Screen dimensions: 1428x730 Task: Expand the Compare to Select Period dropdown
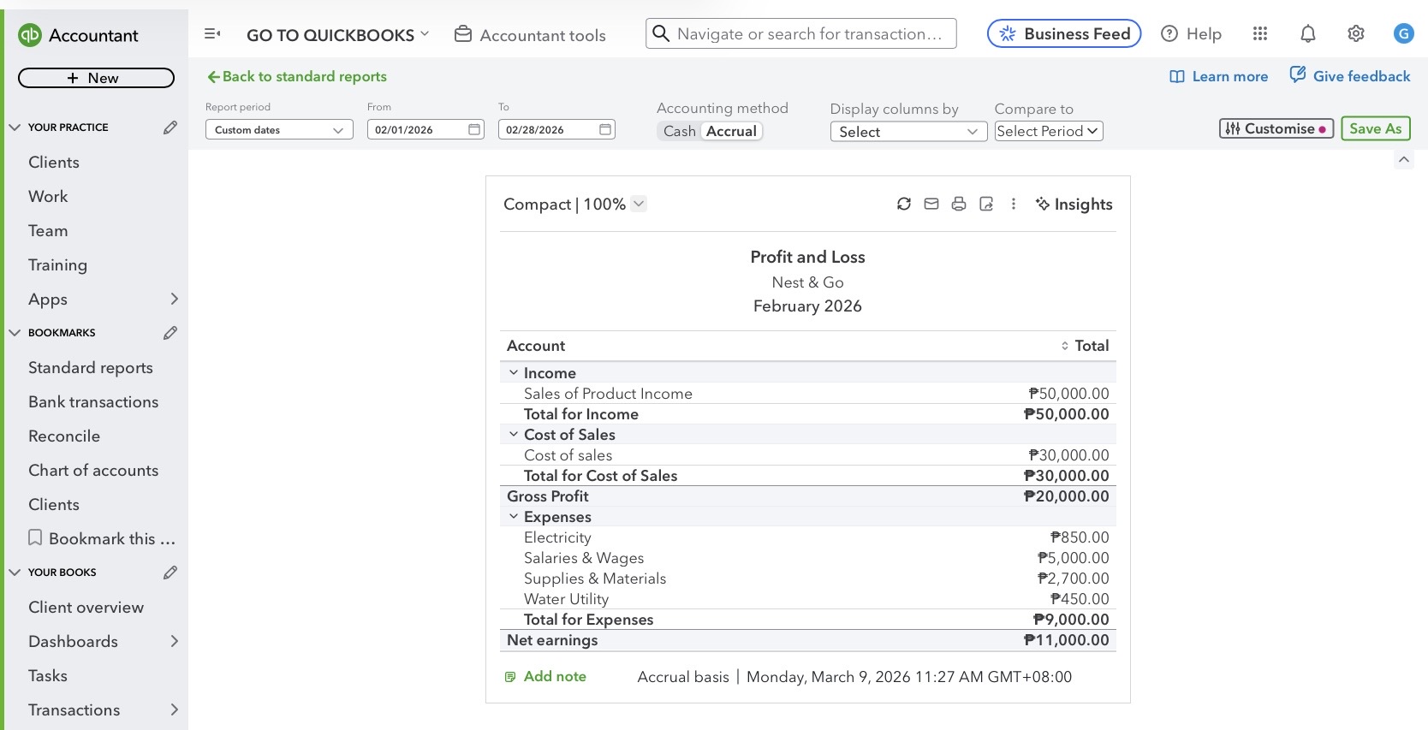1048,131
